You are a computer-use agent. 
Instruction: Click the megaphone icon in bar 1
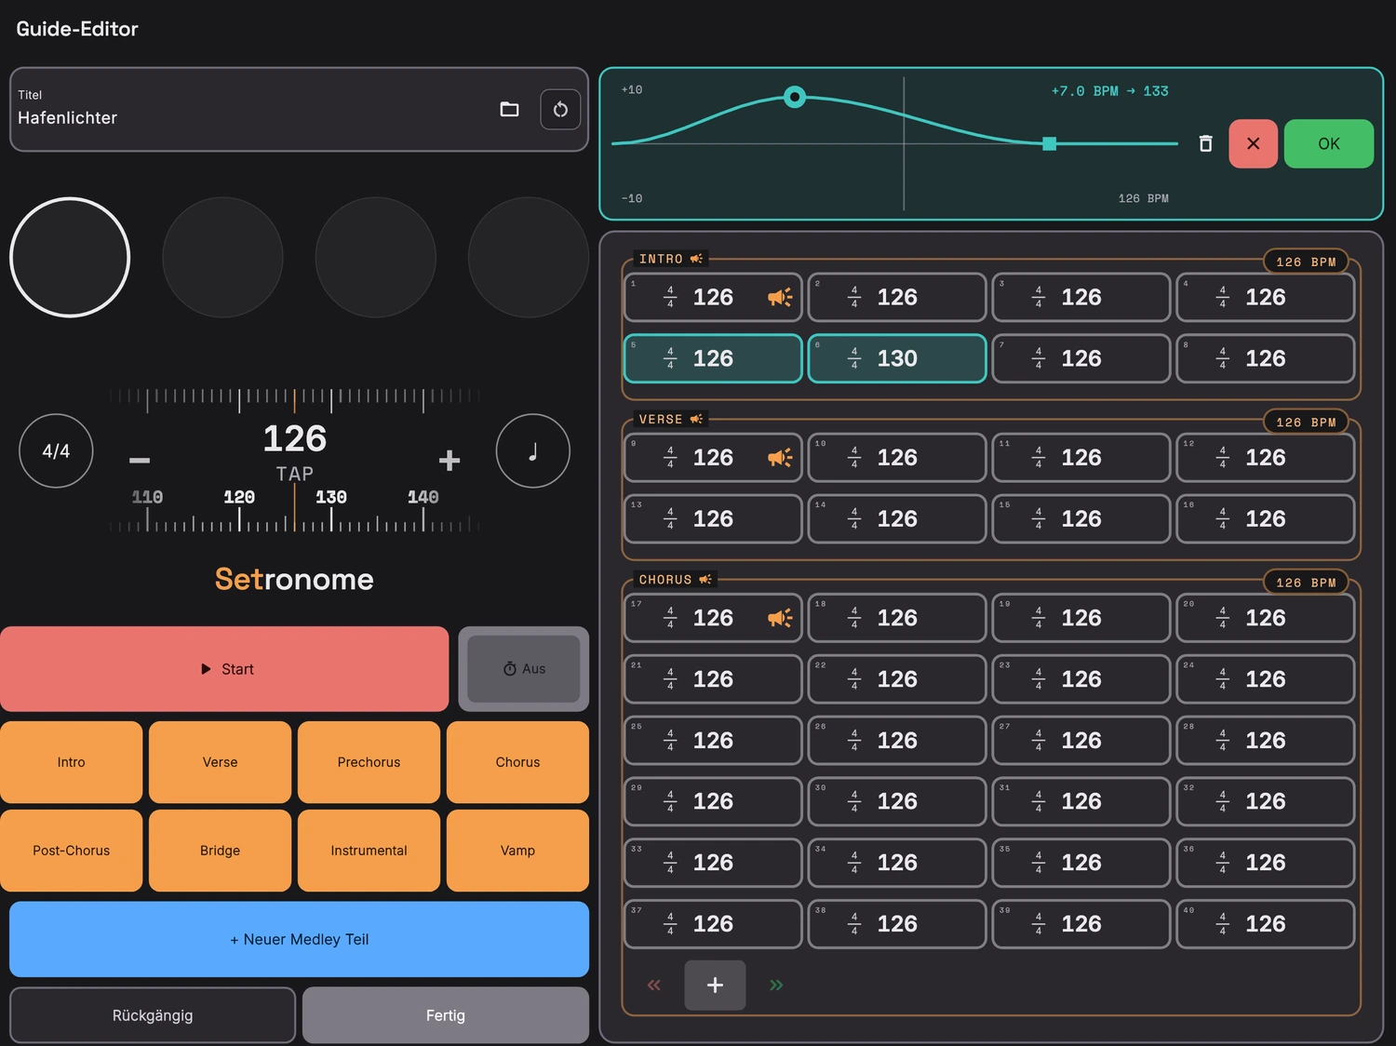pyautogui.click(x=780, y=297)
